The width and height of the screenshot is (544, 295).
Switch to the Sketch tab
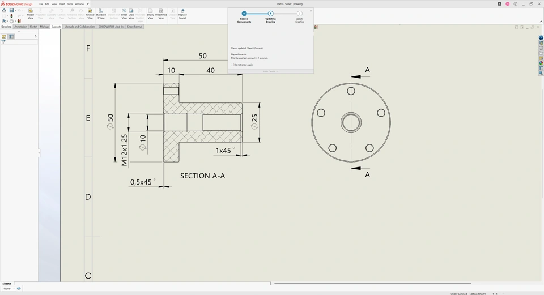33,27
